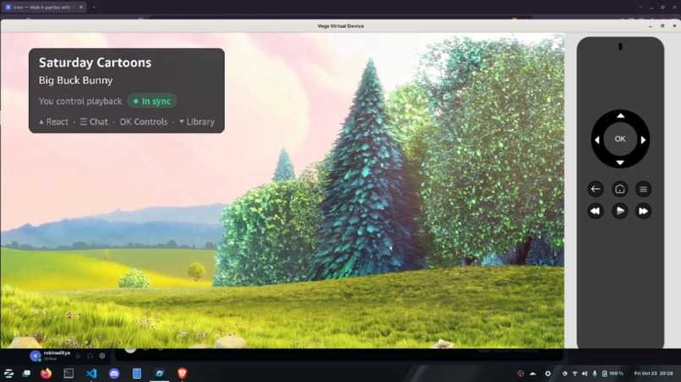Select the Inox Watch parties browser tab

coord(43,7)
